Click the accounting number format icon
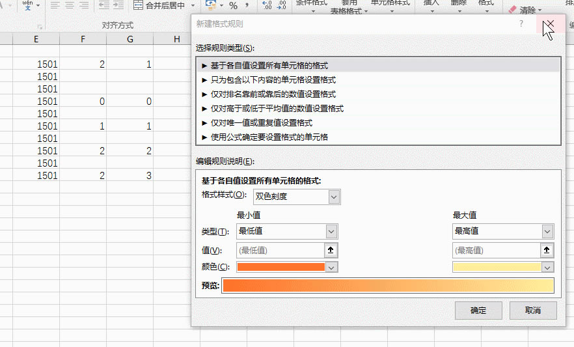This screenshot has height=347, width=574. (x=212, y=5)
